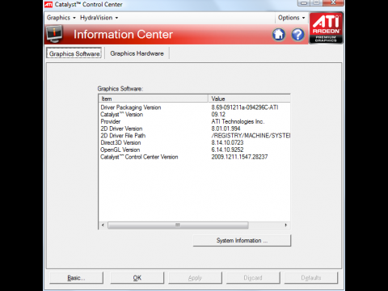Select the Provider row
The image size is (388, 291).
[194, 121]
